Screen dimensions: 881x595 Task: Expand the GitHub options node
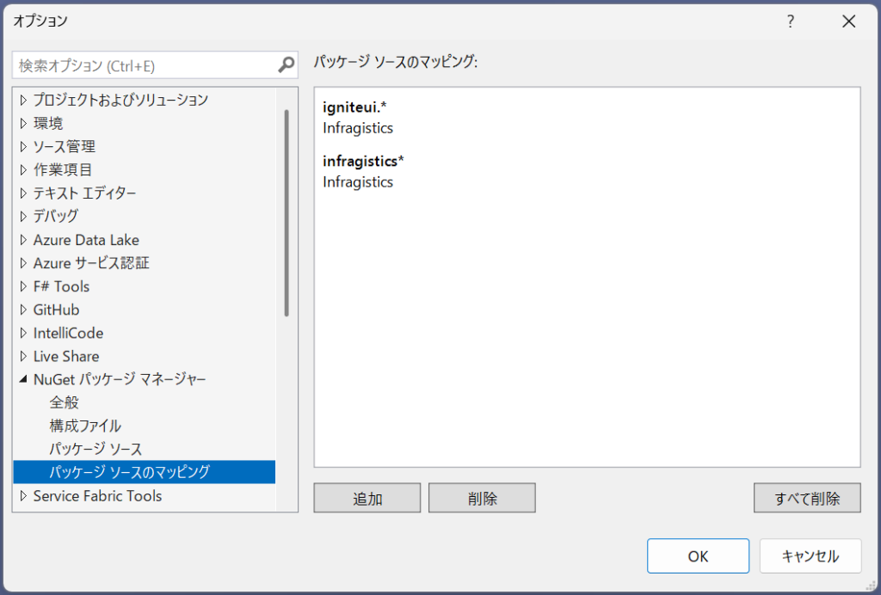[23, 310]
